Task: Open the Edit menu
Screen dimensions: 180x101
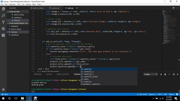Action: (6, 4)
